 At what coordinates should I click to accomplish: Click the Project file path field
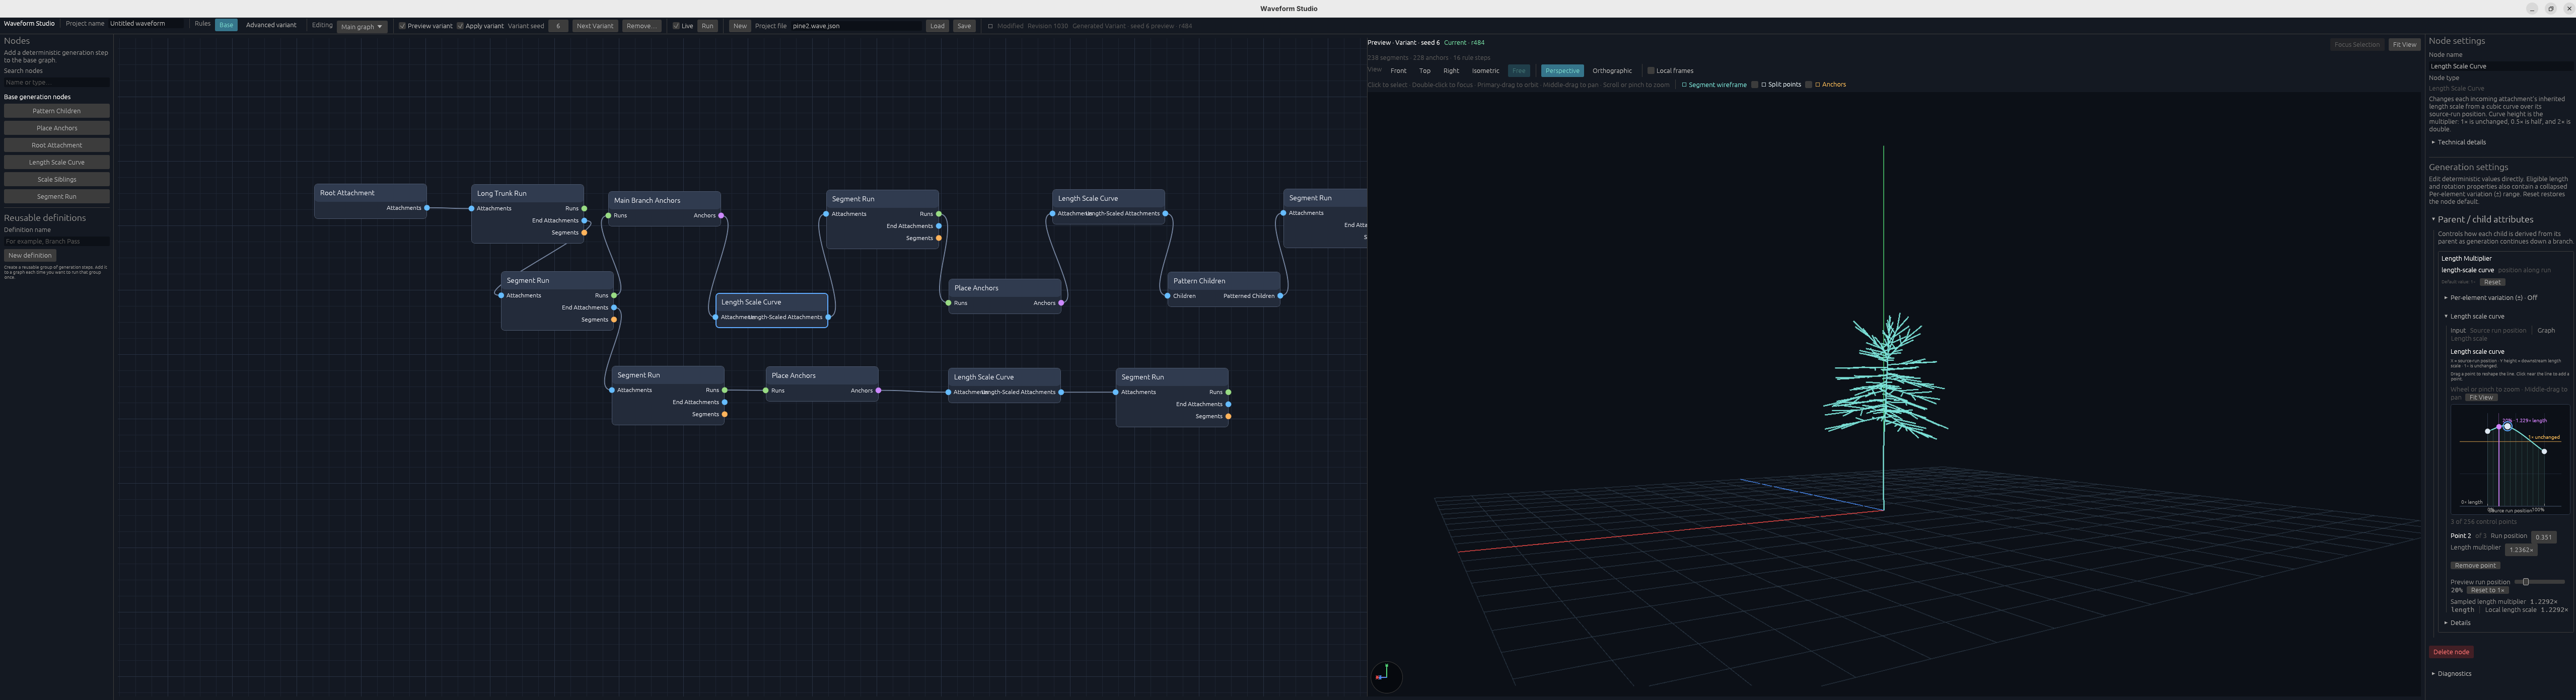point(856,26)
